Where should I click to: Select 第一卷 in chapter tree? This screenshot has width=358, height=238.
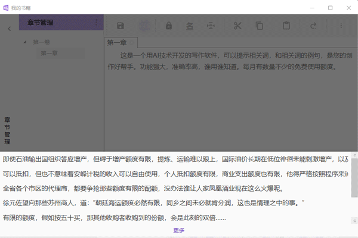[x=41, y=42]
